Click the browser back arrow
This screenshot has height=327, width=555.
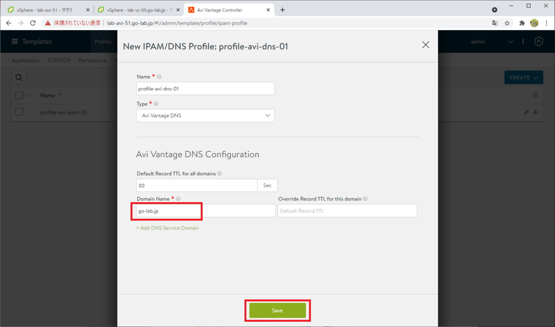[8, 23]
